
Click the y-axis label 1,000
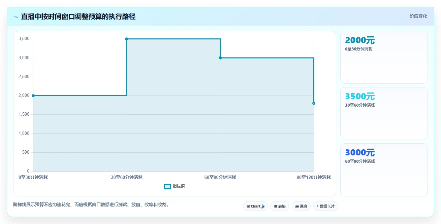(24, 134)
